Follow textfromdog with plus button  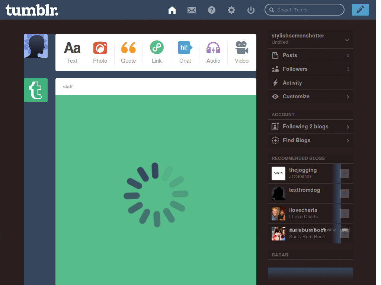(x=345, y=194)
